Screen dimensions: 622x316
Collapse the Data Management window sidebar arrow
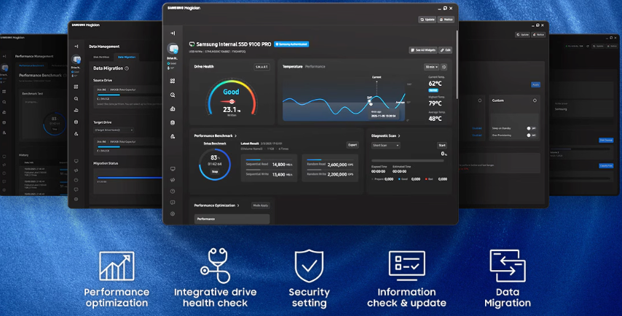coord(76,47)
